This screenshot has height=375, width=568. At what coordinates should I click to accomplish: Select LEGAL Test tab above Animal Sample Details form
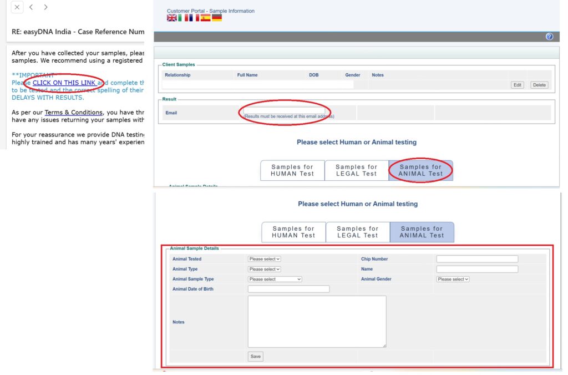pyautogui.click(x=358, y=232)
